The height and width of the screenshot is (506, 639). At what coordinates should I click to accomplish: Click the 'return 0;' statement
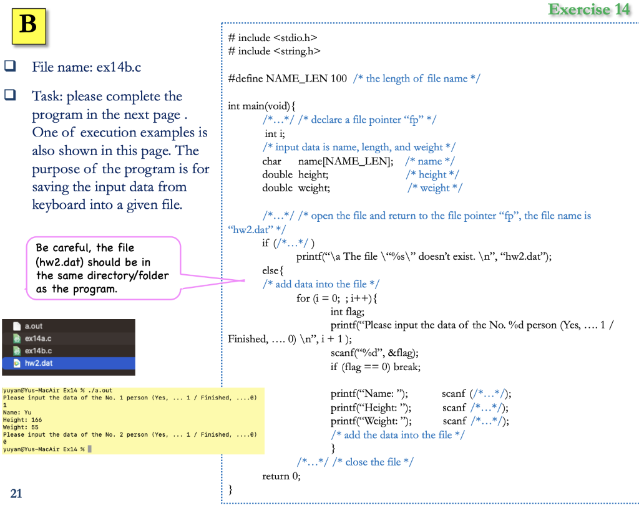pyautogui.click(x=281, y=476)
